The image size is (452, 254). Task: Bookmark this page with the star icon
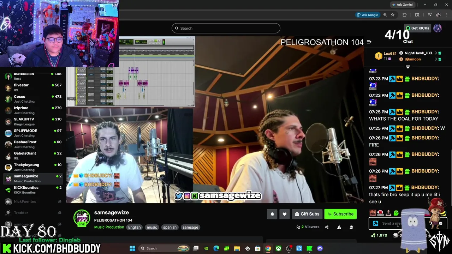tap(393, 15)
